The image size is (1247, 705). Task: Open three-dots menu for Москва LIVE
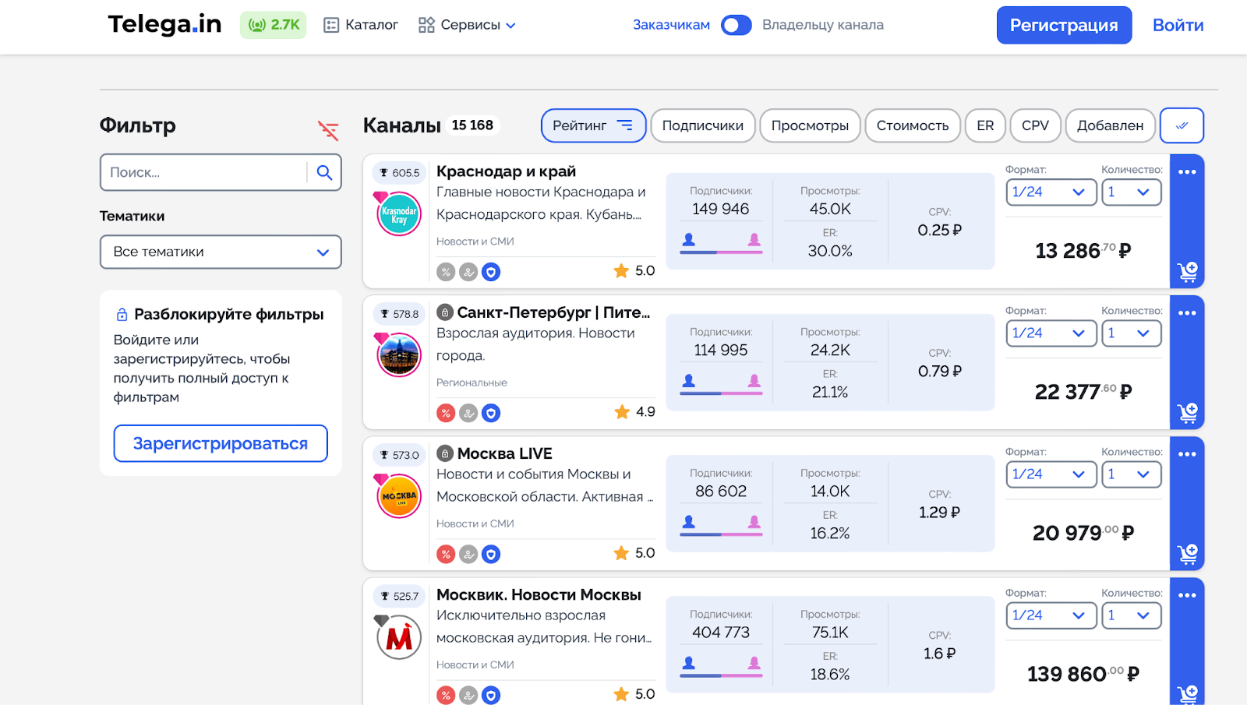(x=1187, y=454)
